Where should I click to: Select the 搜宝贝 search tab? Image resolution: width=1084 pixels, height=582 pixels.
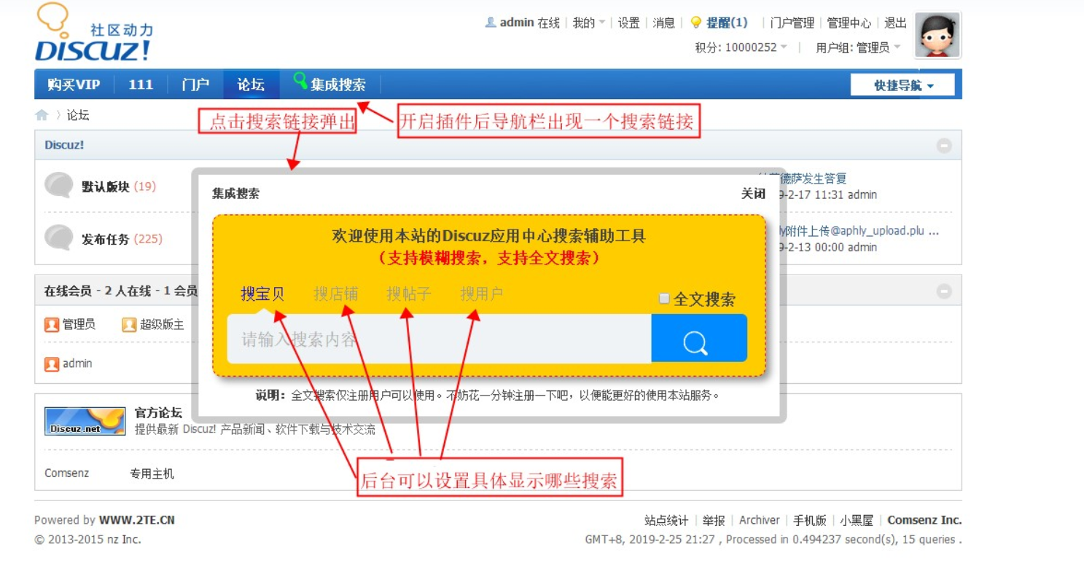[262, 294]
